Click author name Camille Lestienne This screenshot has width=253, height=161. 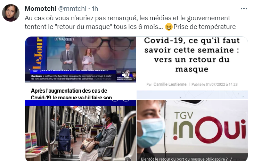tap(170, 84)
